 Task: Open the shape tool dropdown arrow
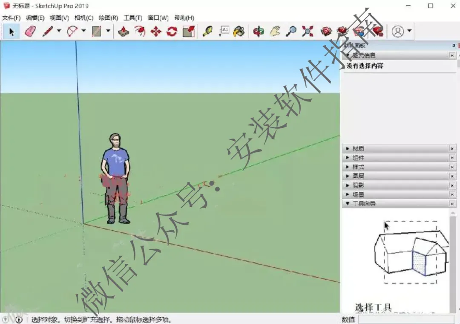coord(108,31)
